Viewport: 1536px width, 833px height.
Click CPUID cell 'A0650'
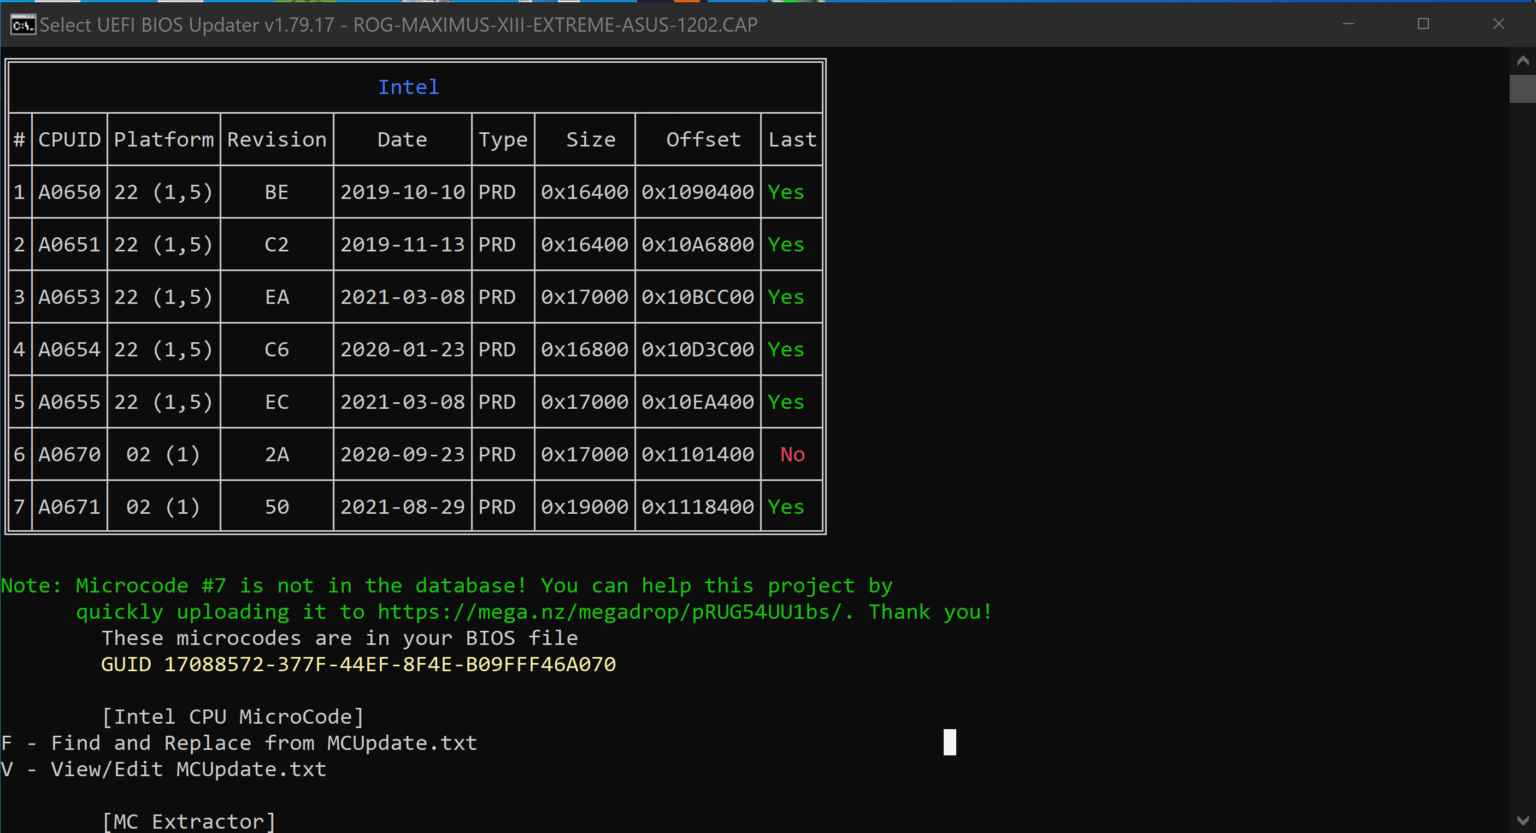70,192
